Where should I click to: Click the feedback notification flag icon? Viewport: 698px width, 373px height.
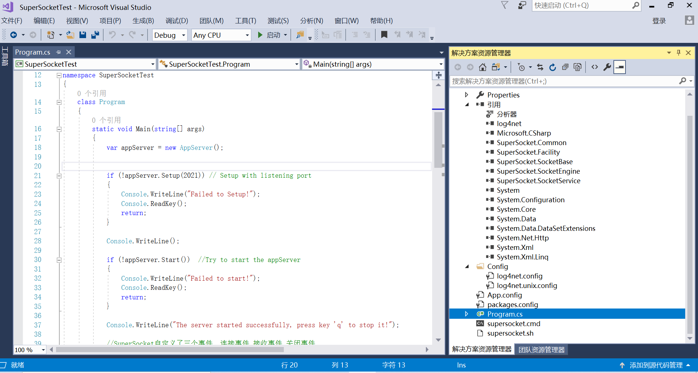pos(505,5)
